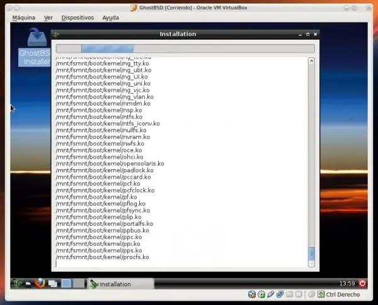The image size is (378, 305).
Task: Click the log line ohci.ko
Action: click(x=100, y=157)
